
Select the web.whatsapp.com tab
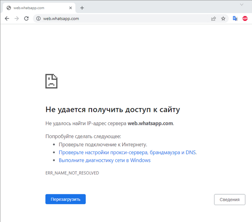tap(39, 8)
